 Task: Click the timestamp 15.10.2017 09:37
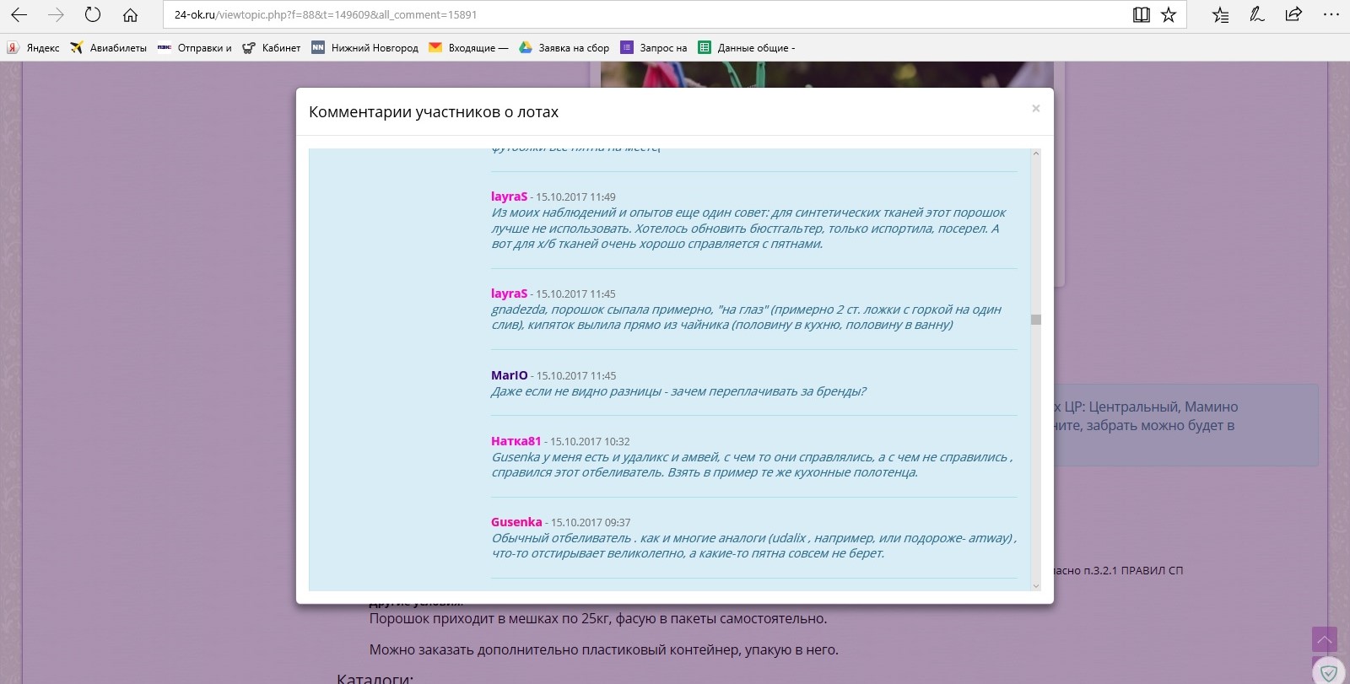point(591,523)
